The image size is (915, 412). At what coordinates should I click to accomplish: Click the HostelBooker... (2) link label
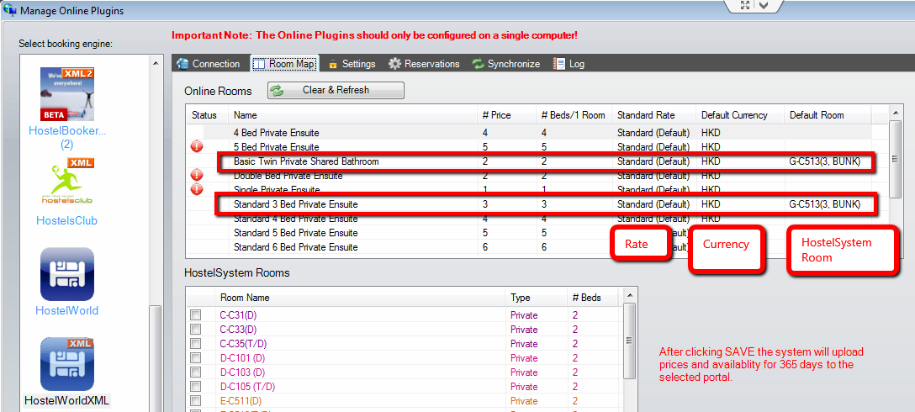point(67,138)
